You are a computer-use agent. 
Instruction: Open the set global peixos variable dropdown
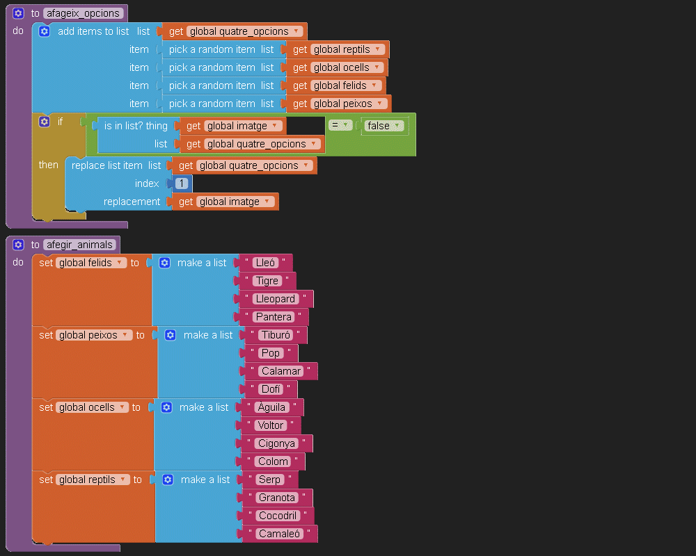point(125,335)
